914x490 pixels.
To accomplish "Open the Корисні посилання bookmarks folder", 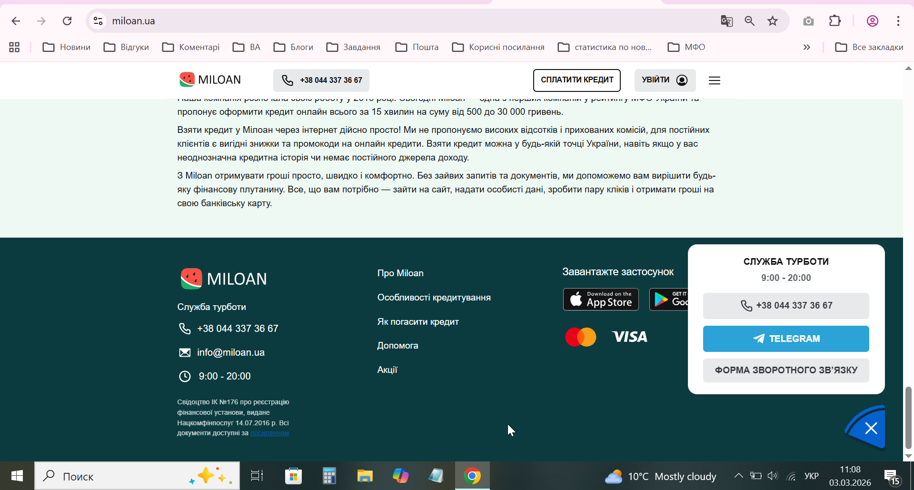I will point(498,47).
